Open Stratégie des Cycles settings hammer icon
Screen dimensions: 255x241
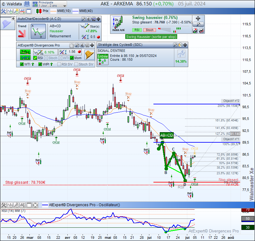[175, 45]
